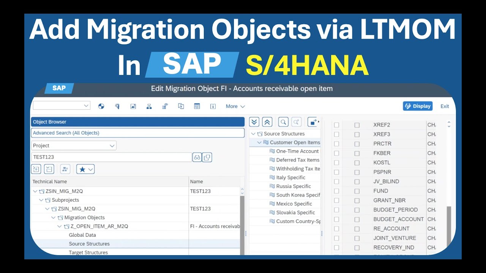Collapse the Migration Objects tree node

(x=54, y=218)
